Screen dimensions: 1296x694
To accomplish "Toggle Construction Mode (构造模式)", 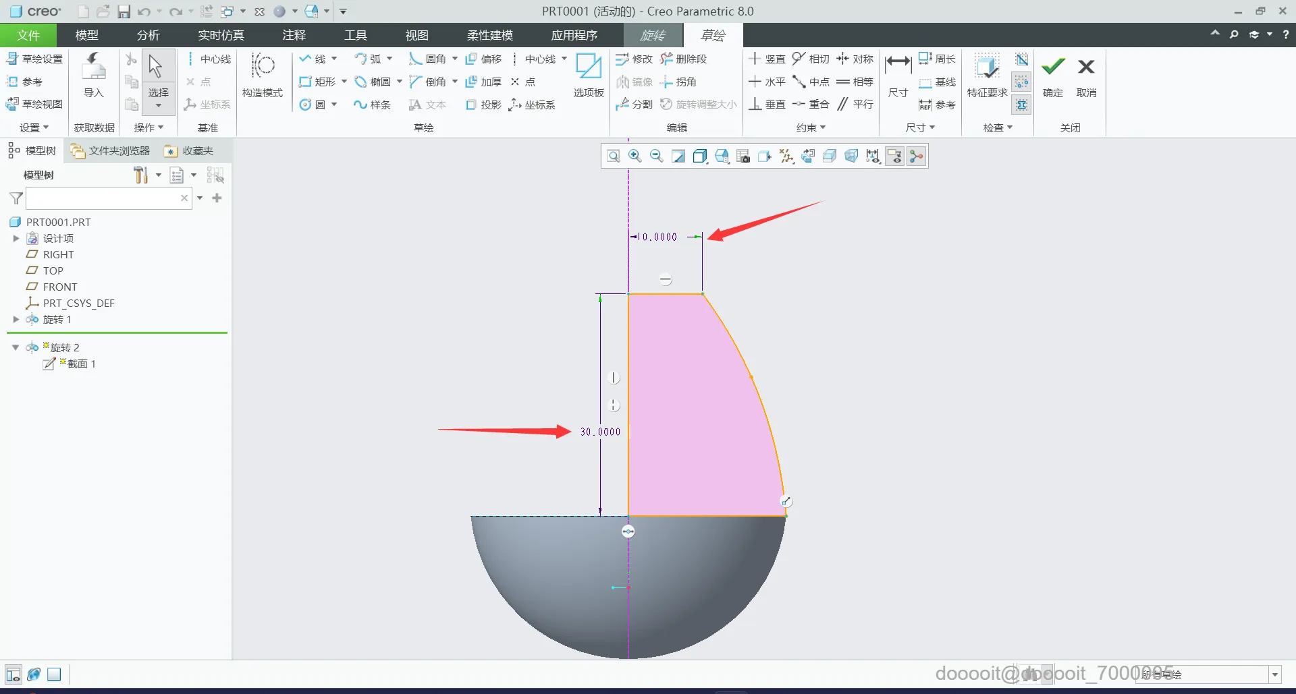I will tap(263, 75).
